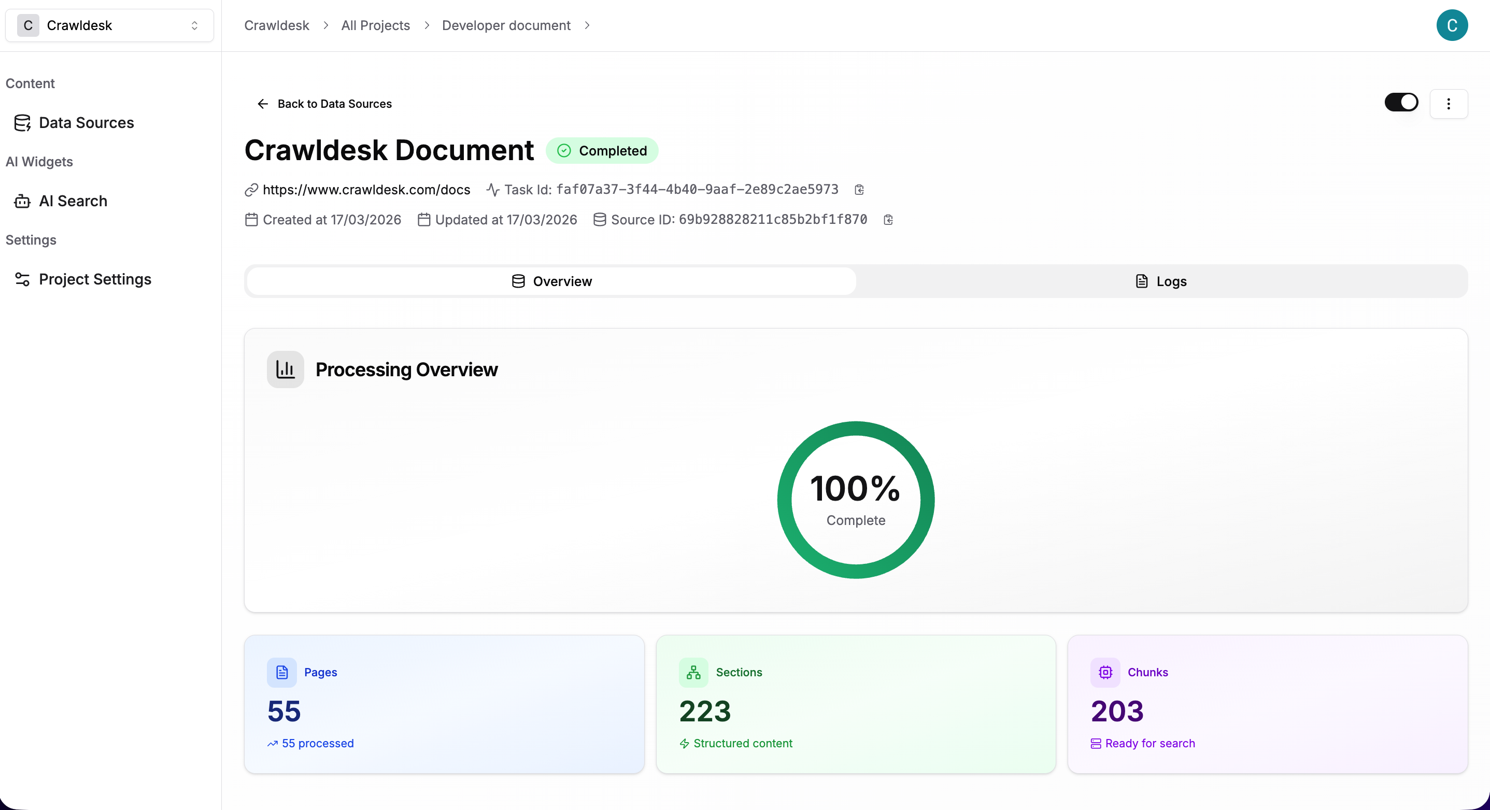Click the Completed status badge

pos(603,150)
